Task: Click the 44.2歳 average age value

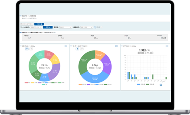Action: [x=163, y=38]
